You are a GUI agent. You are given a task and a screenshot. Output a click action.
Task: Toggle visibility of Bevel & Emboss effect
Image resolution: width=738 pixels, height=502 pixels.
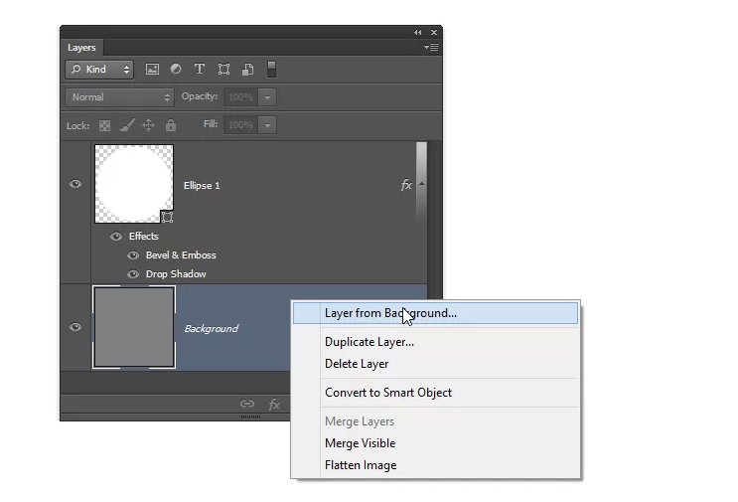pyautogui.click(x=133, y=255)
